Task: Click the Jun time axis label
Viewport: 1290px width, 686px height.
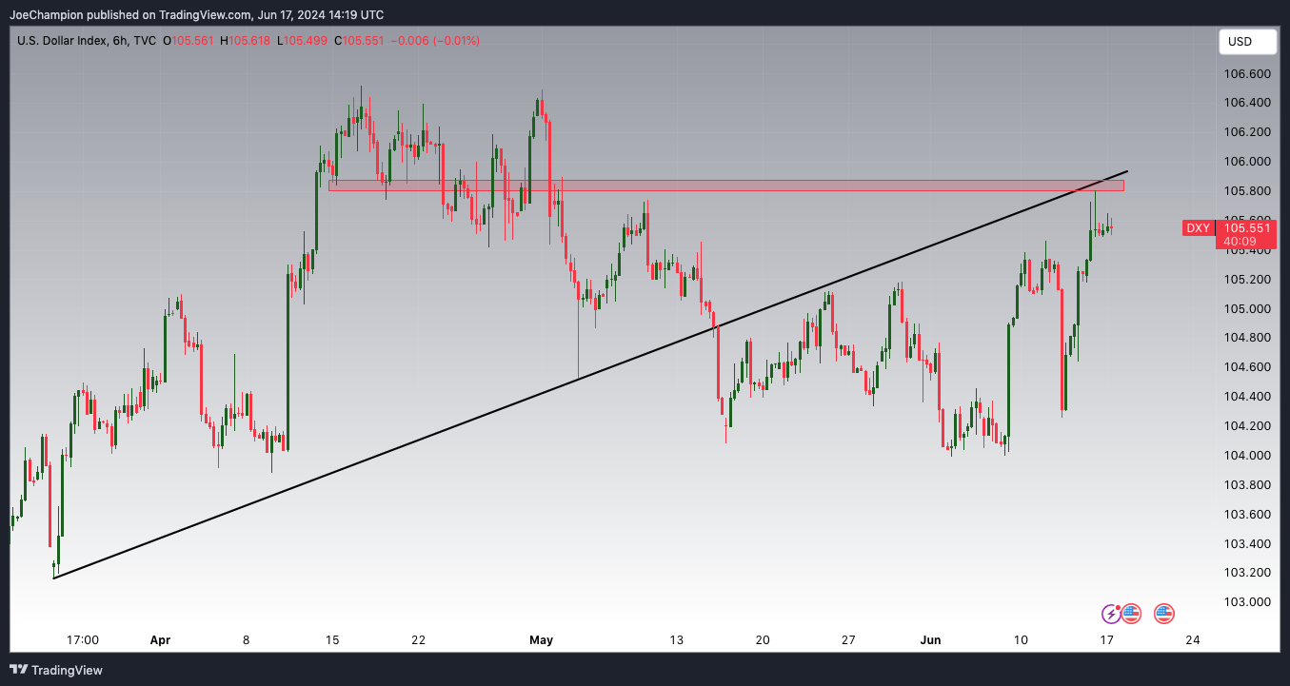Action: click(930, 640)
